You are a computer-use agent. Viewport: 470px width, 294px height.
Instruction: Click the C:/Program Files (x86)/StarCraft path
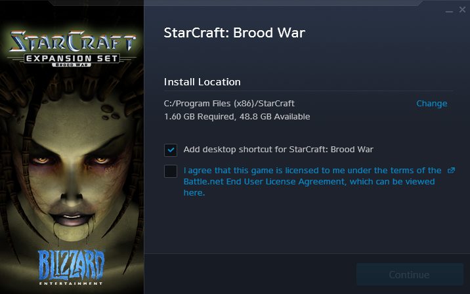tap(229, 104)
